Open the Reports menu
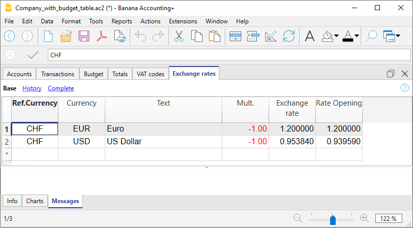This screenshot has height=228, width=413. click(x=122, y=21)
